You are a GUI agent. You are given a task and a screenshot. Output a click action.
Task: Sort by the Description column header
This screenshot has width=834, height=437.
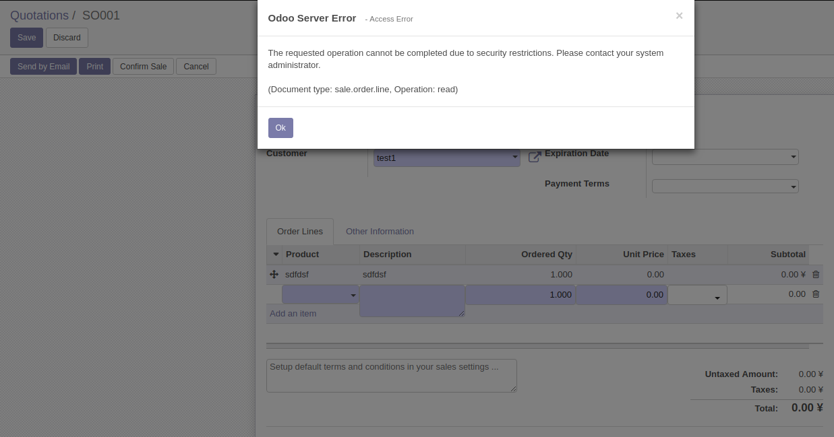tap(413, 255)
